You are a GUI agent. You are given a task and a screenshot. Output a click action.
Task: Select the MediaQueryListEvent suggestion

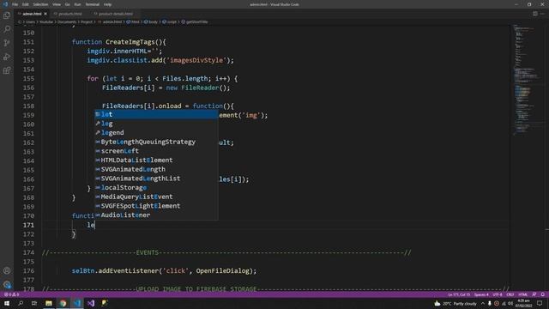click(156, 197)
